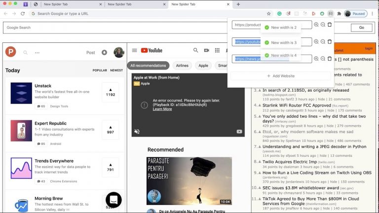Viewport: 379px width, 213px height.
Task: Delete the Product Hunt website row
Action: pyautogui.click(x=330, y=25)
